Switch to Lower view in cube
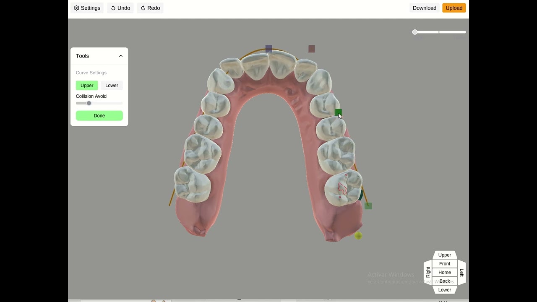Screen dimensions: 537x302 click(445, 290)
